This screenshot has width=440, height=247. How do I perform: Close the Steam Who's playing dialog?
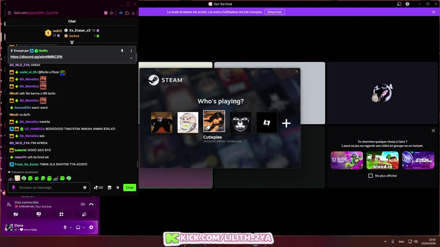(297, 71)
